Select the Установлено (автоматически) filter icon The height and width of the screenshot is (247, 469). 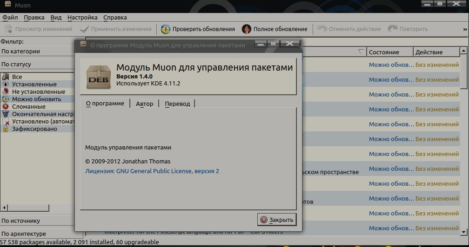[x=6, y=122]
